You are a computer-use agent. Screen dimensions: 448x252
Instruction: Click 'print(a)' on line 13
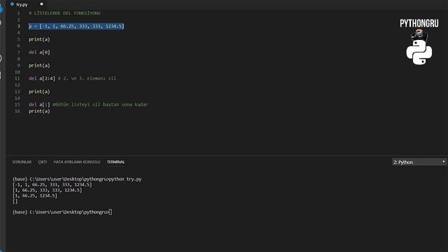pyautogui.click(x=39, y=92)
